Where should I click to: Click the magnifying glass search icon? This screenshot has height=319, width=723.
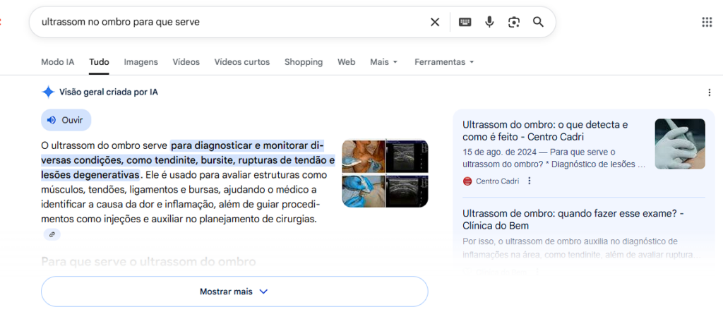538,22
